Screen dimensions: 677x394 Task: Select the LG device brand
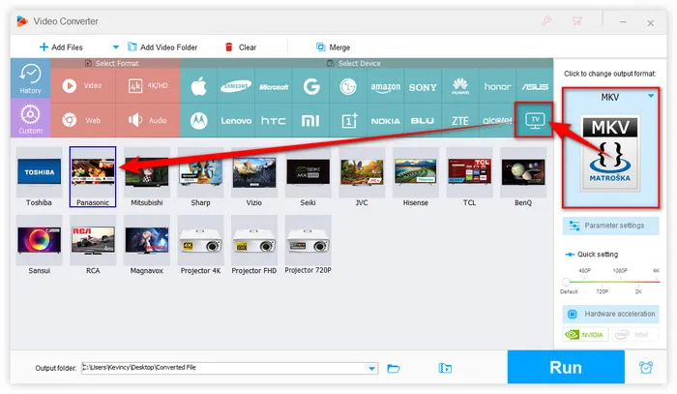coord(348,86)
